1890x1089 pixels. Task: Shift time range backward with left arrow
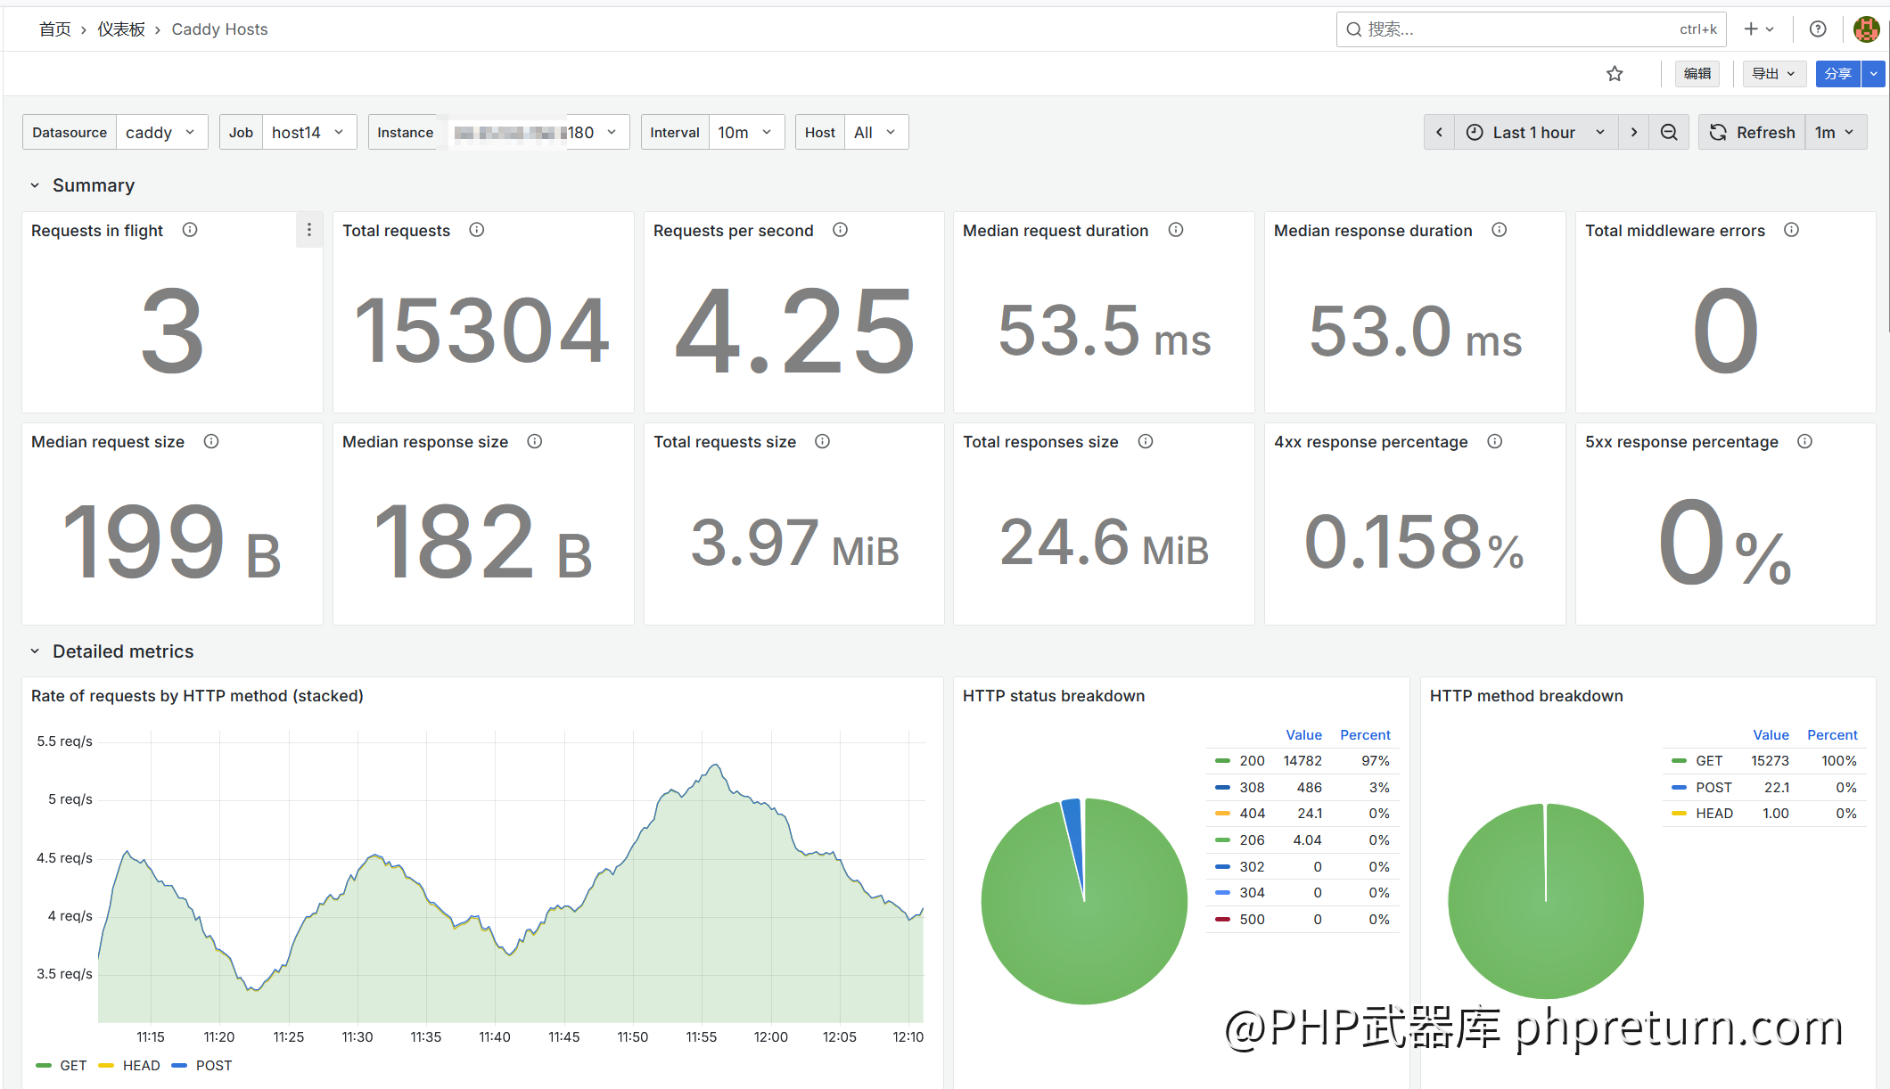1439,132
